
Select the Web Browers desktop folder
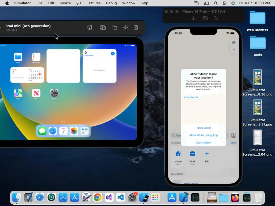(x=257, y=21)
